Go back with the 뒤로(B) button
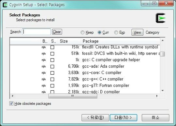 [x=95, y=118]
